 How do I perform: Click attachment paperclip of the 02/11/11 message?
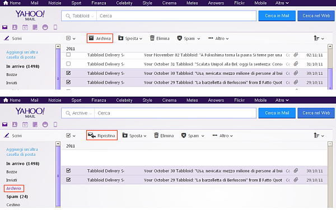coord(296,55)
